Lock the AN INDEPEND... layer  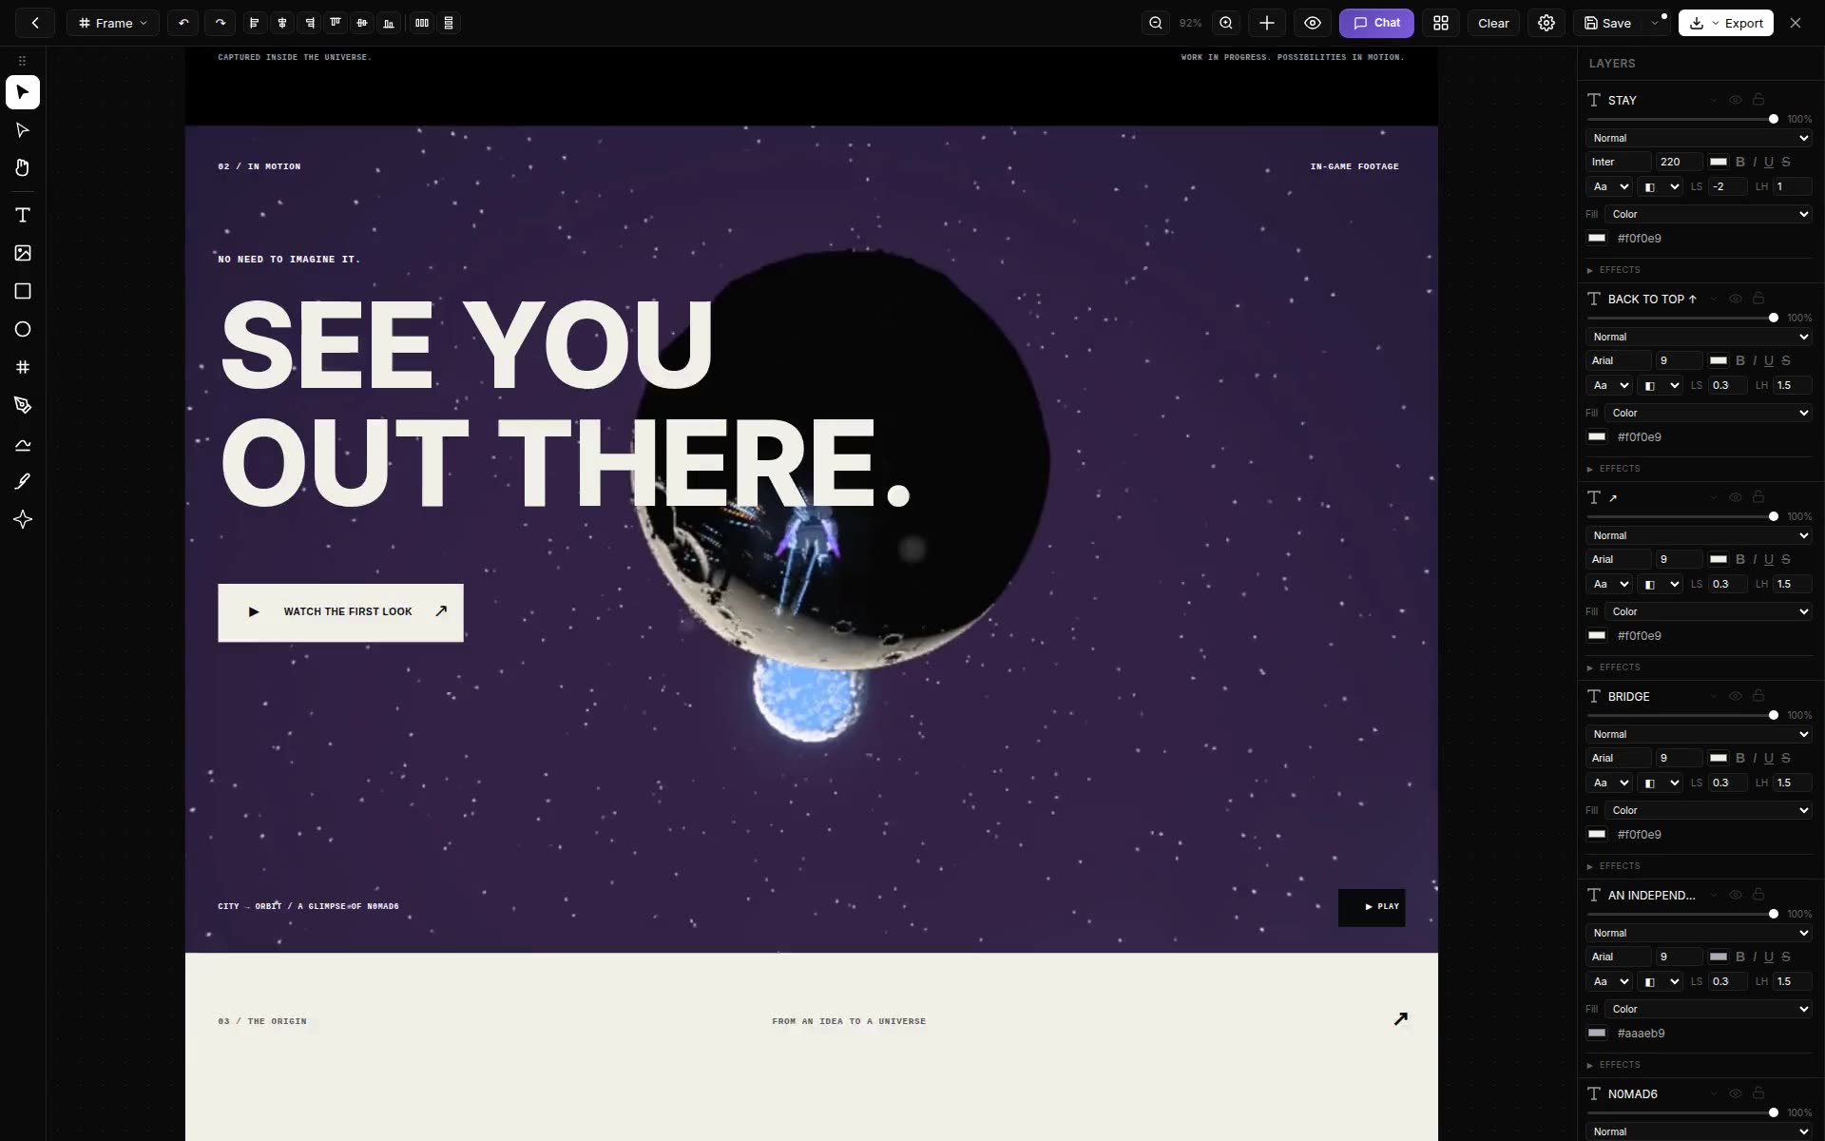click(x=1758, y=895)
